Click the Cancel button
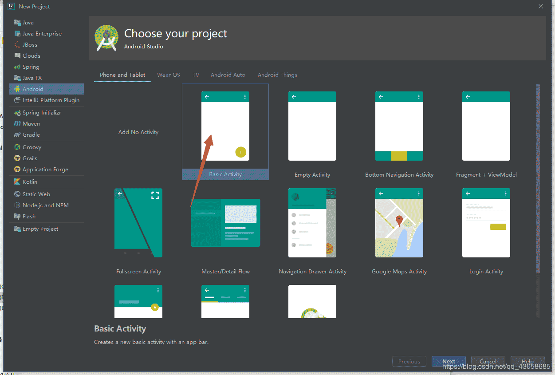555x375 pixels. tap(488, 361)
